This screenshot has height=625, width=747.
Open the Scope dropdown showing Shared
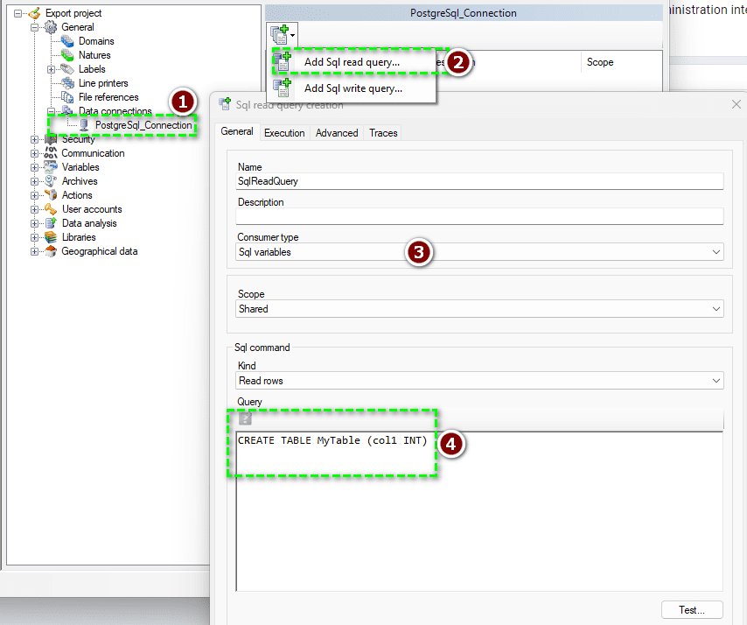[716, 308]
